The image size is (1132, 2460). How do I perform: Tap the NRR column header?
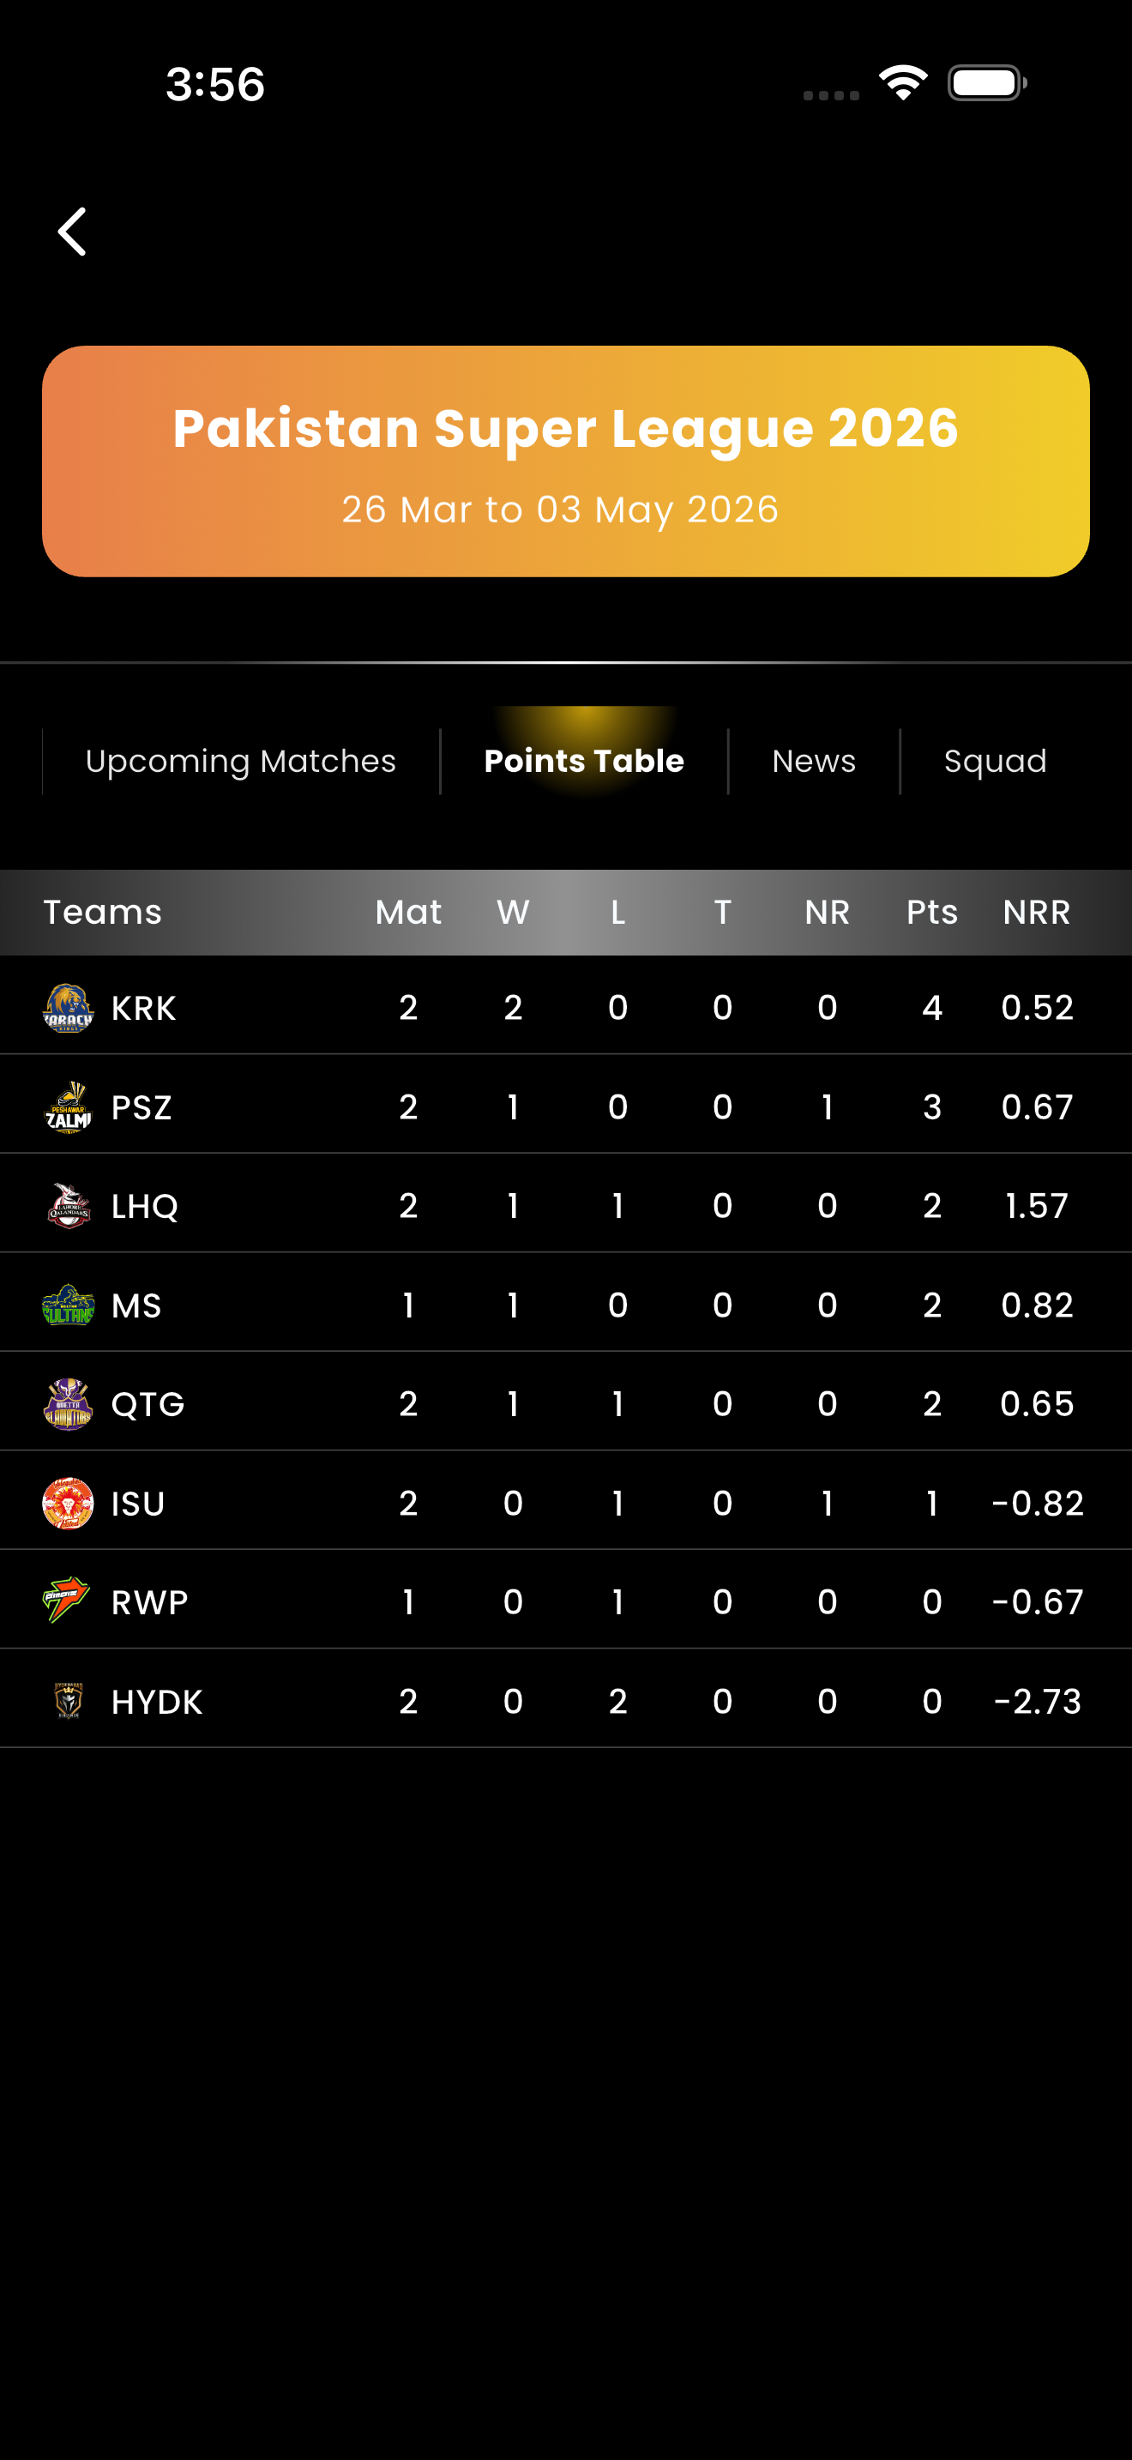point(1037,912)
